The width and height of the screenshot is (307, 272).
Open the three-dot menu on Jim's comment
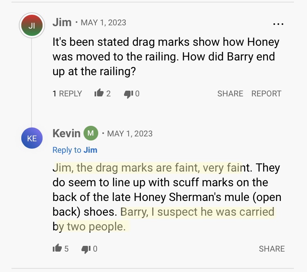(x=278, y=24)
